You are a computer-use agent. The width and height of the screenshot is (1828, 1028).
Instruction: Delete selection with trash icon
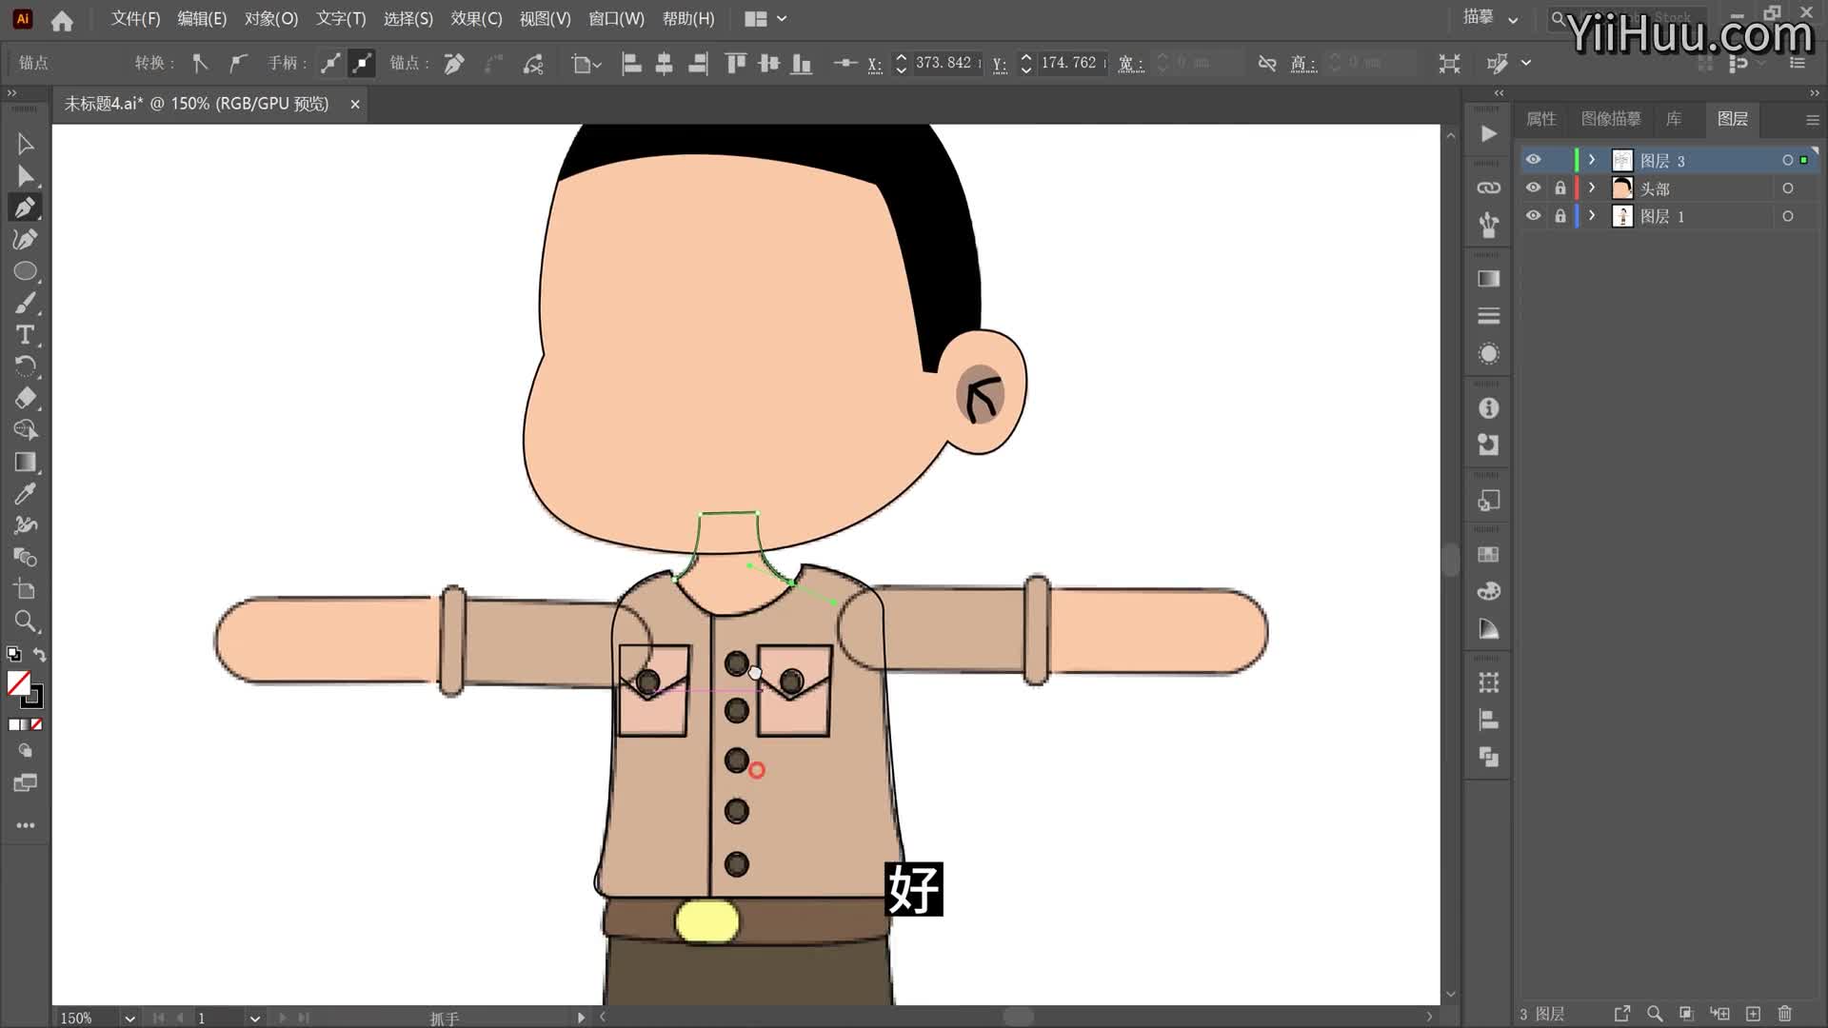tap(1785, 1014)
